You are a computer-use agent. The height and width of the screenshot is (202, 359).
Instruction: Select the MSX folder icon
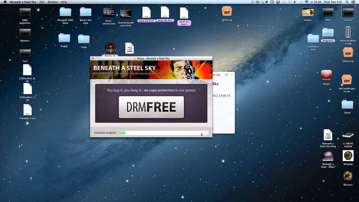(328, 12)
